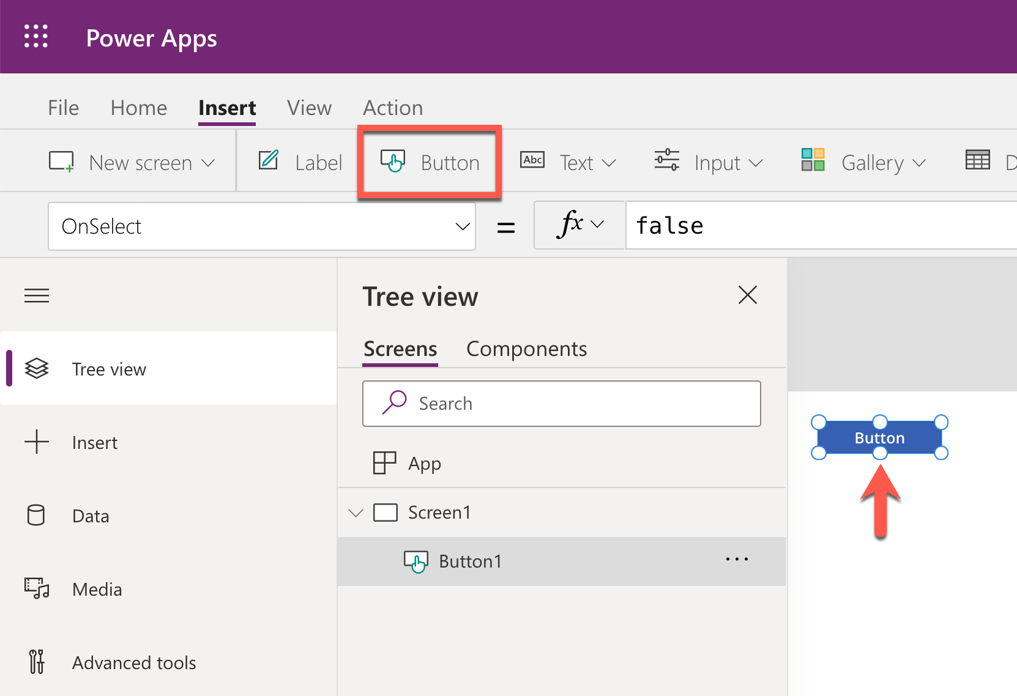
Task: Click the hamburger menu icon in sidebar
Action: [37, 296]
